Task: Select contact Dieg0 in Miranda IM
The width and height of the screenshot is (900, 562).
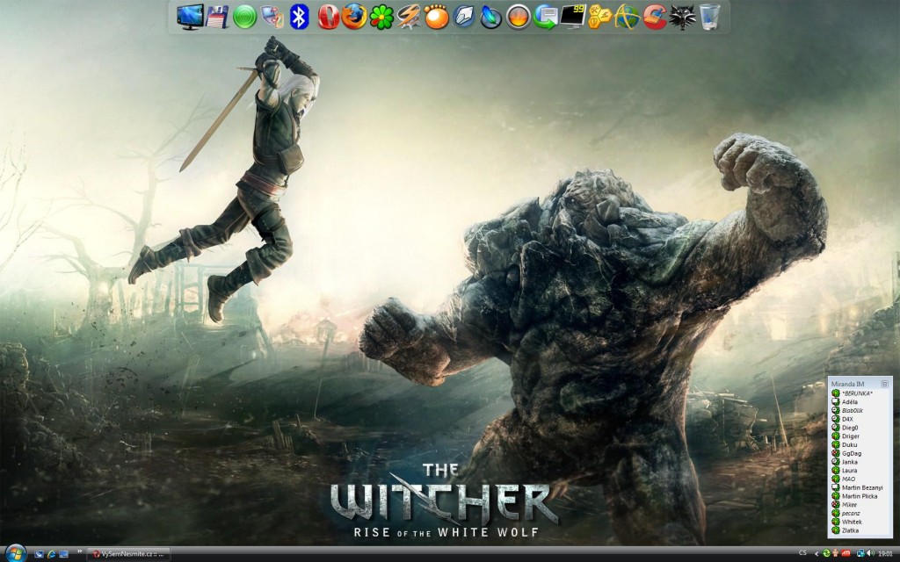Action: [x=860, y=428]
